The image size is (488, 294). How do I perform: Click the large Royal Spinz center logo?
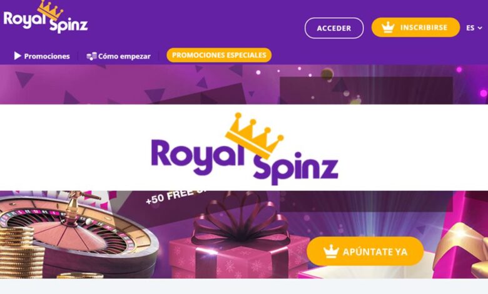point(245,149)
